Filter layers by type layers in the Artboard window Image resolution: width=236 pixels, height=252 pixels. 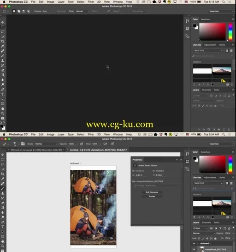[220, 228]
